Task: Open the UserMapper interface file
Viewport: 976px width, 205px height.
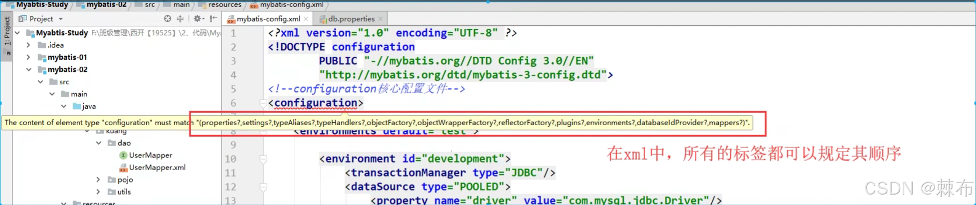Action: 151,155
